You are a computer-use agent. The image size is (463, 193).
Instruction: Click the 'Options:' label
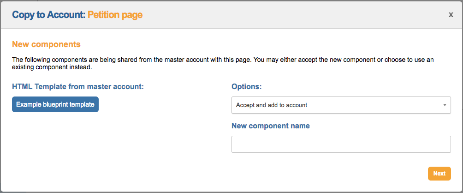(x=247, y=86)
